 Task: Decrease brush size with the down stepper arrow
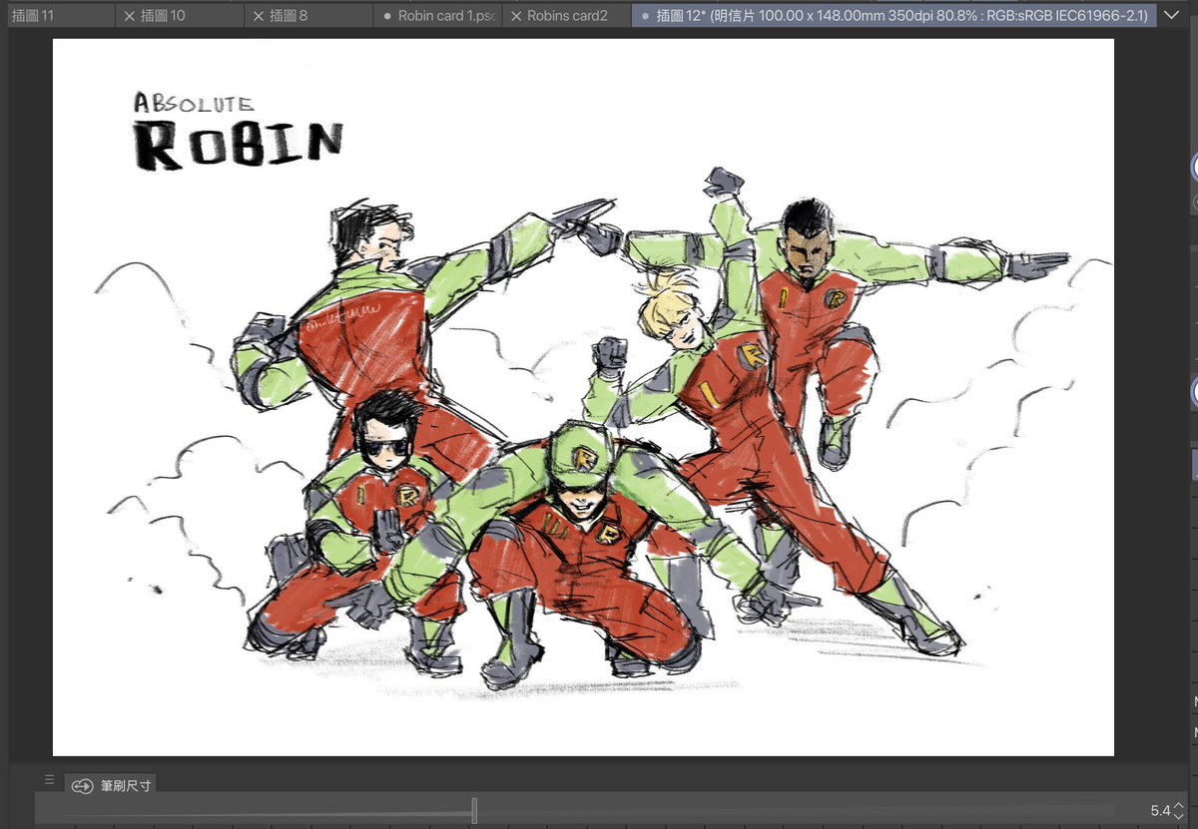click(x=1178, y=817)
